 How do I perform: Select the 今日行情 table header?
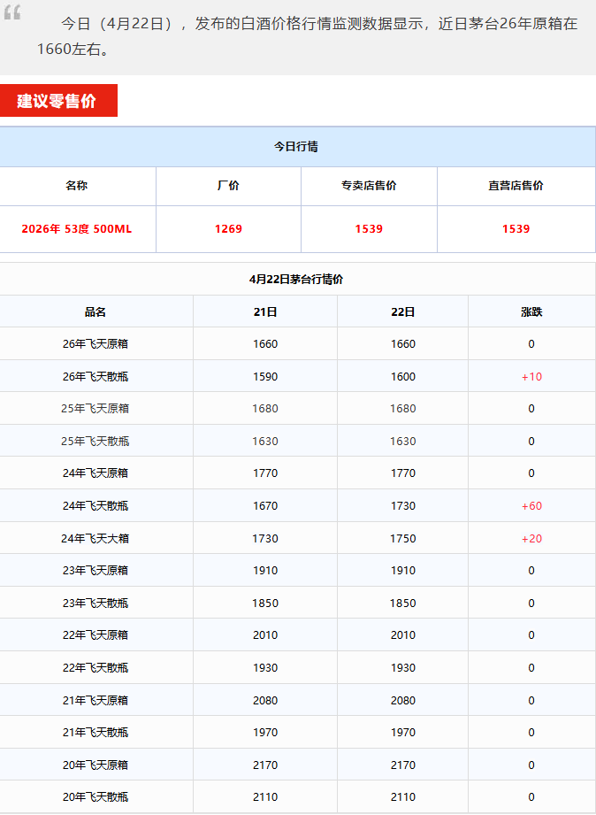click(296, 147)
